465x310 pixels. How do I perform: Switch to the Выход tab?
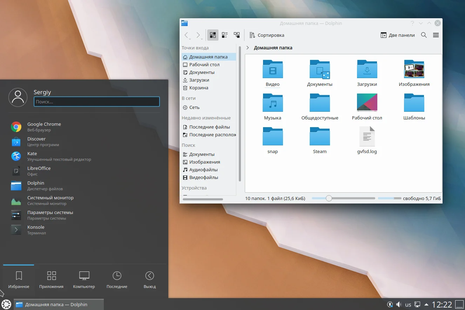point(149,280)
